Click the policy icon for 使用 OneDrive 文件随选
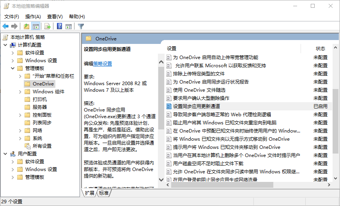Image resolution: width=340 pixels, height=206 pixels. 169,90
